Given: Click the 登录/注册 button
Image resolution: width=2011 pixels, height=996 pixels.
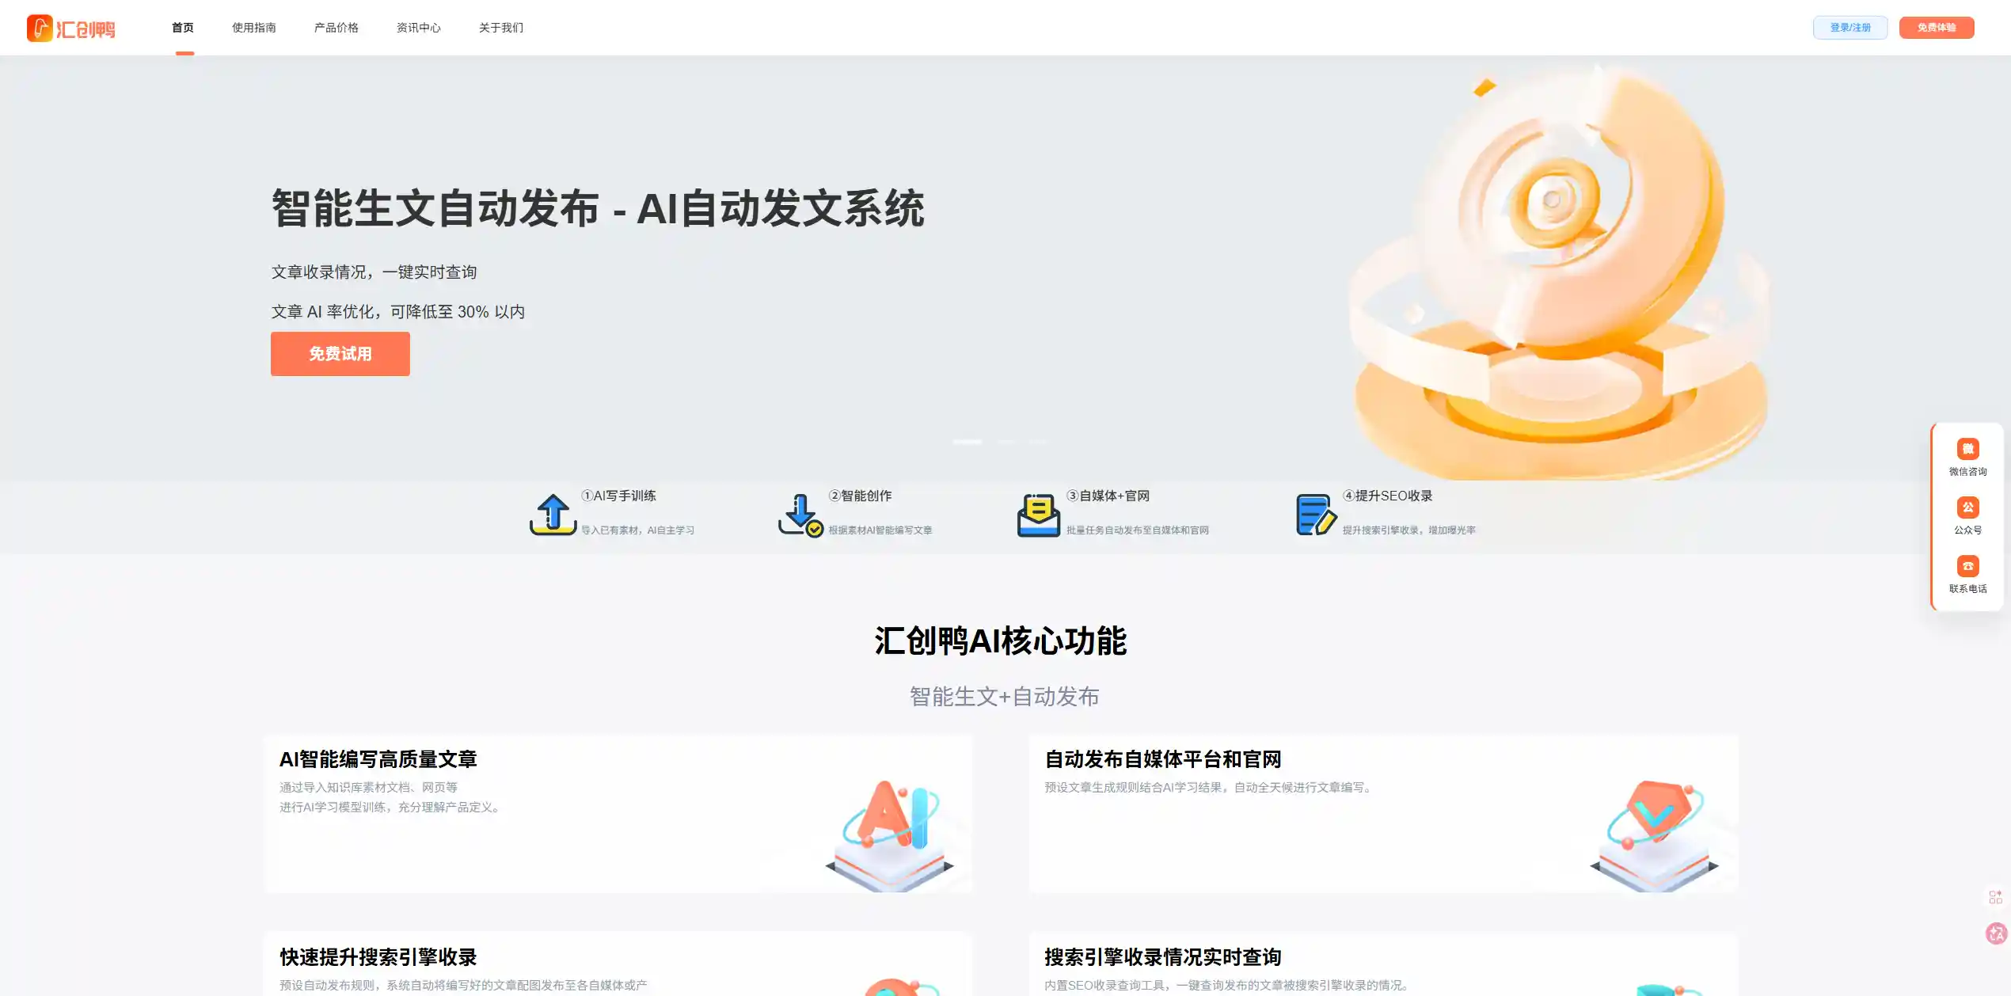Looking at the screenshot, I should tap(1850, 28).
